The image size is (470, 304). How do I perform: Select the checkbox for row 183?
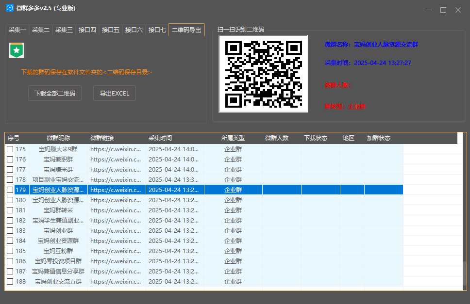tap(10, 230)
